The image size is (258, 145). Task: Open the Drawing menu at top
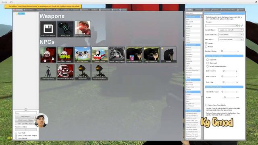(4, 2)
